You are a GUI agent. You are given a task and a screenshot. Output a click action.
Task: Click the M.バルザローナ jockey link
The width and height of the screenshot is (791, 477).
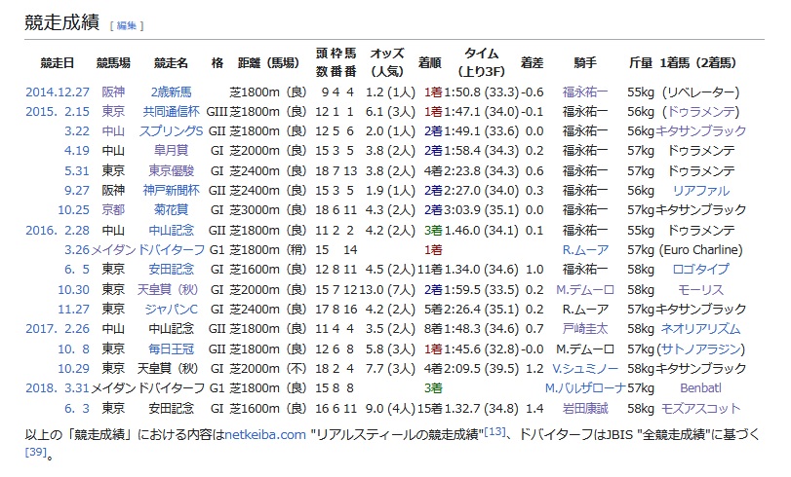(585, 387)
